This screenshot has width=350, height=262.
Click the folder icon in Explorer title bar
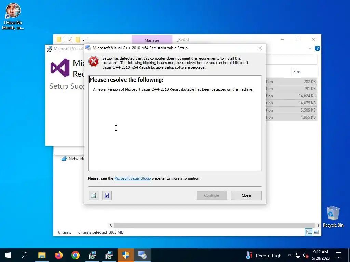click(x=59, y=40)
